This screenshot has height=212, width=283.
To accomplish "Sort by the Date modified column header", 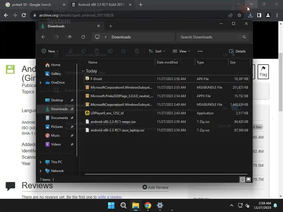I will pyautogui.click(x=175, y=62).
